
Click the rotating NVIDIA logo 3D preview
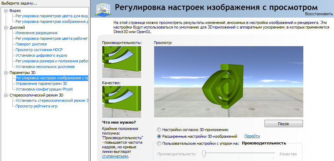pos(229,82)
